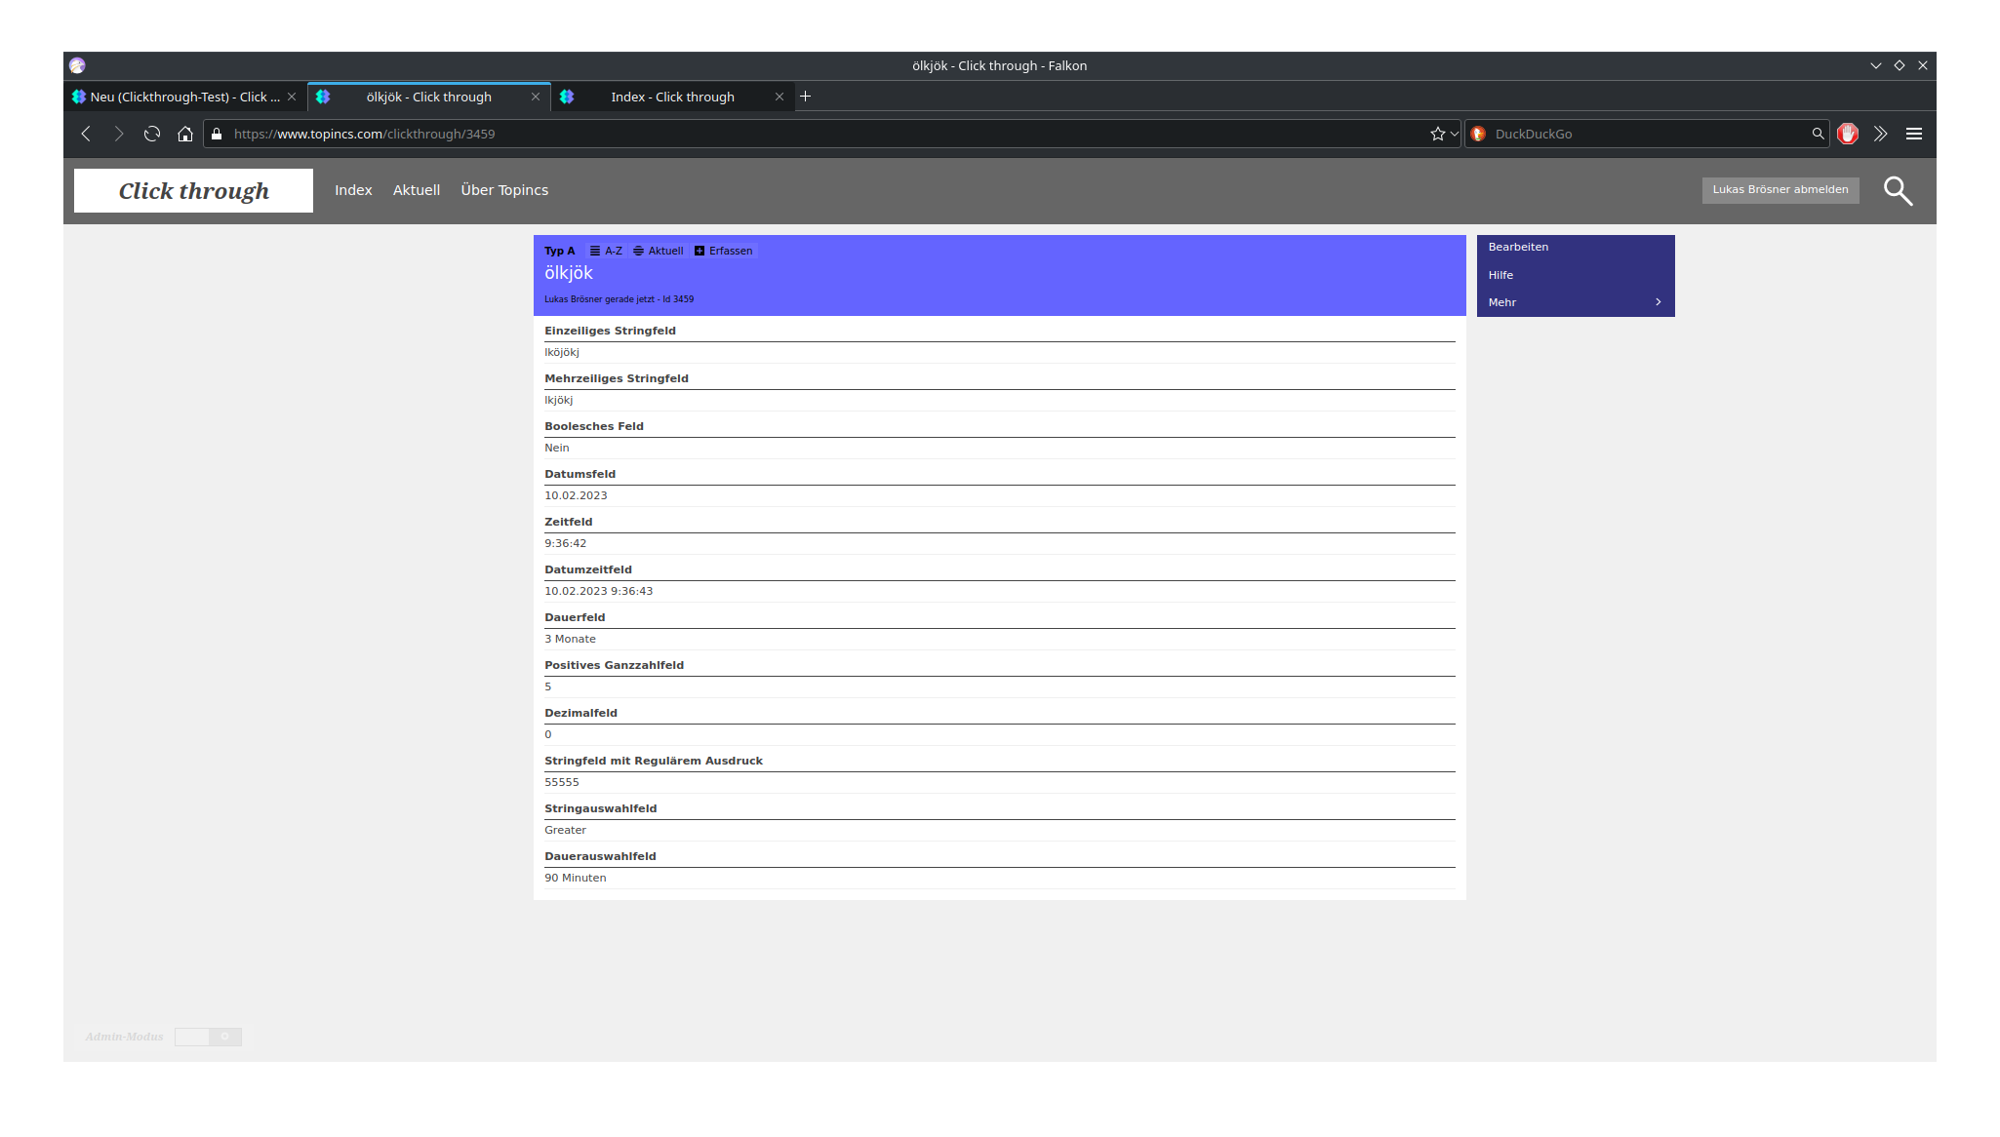2000x1137 pixels.
Task: Close the ölkjök tab
Action: point(536,97)
